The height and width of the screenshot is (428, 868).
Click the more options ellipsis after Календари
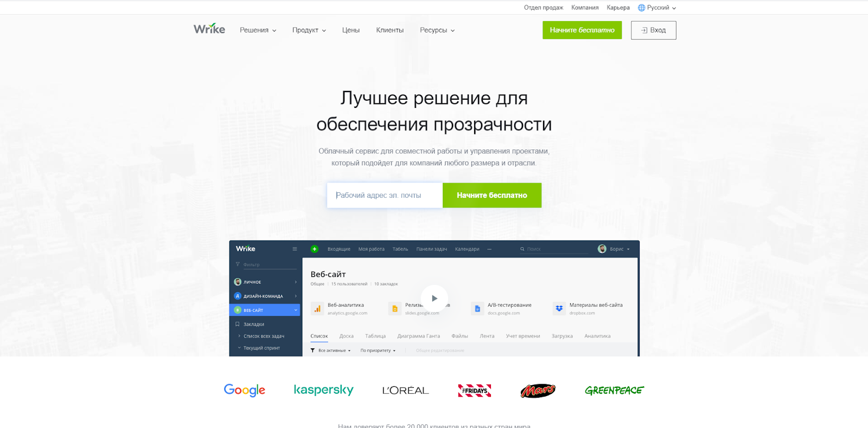click(489, 249)
